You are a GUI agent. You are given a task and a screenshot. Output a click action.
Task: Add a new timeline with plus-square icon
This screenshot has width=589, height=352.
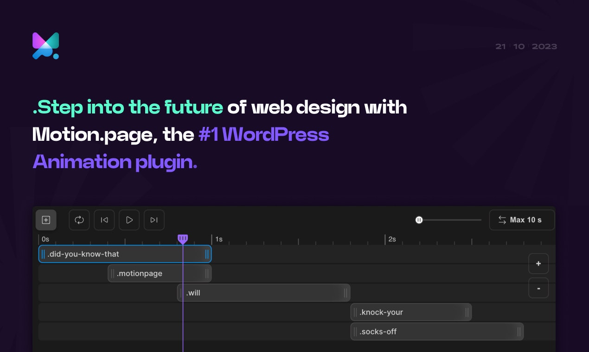pos(46,220)
